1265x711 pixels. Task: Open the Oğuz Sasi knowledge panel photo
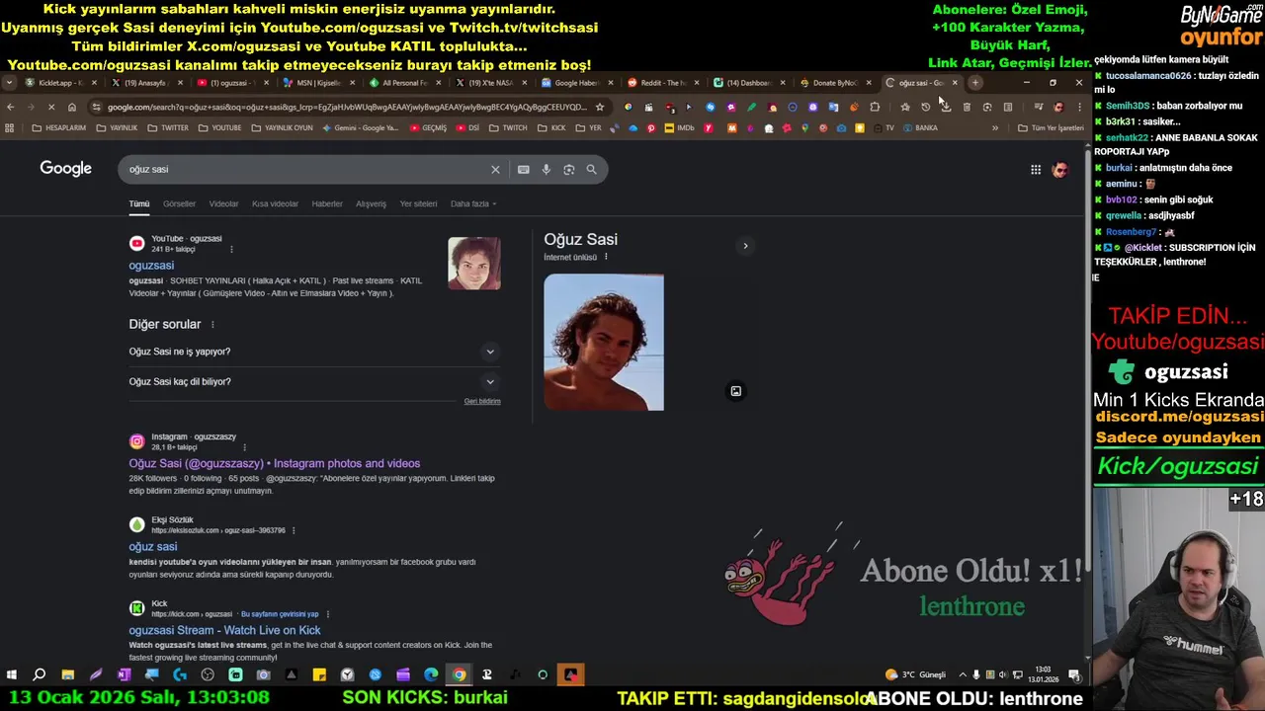[604, 342]
